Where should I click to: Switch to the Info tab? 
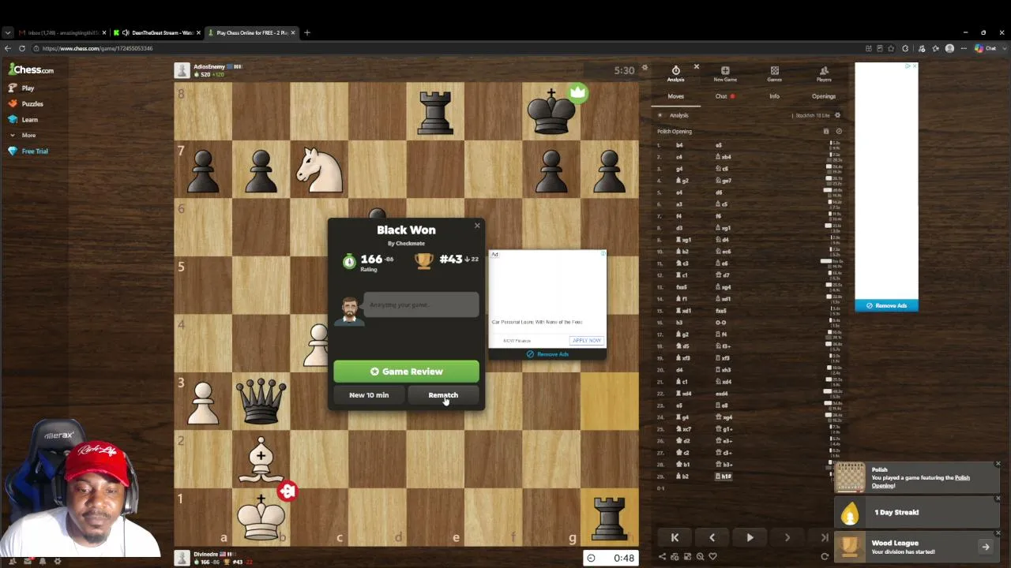pyautogui.click(x=774, y=96)
